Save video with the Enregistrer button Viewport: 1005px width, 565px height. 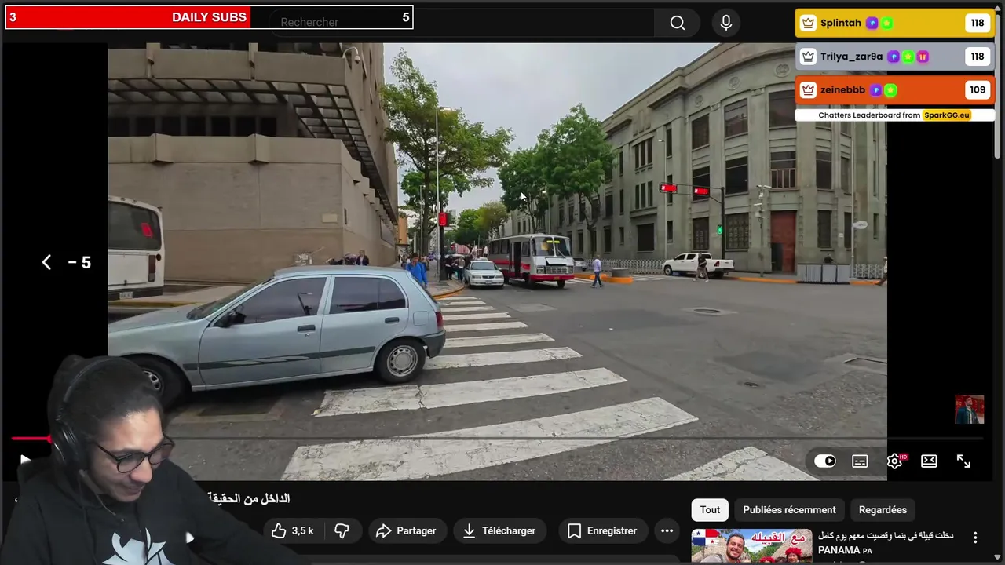coord(603,531)
